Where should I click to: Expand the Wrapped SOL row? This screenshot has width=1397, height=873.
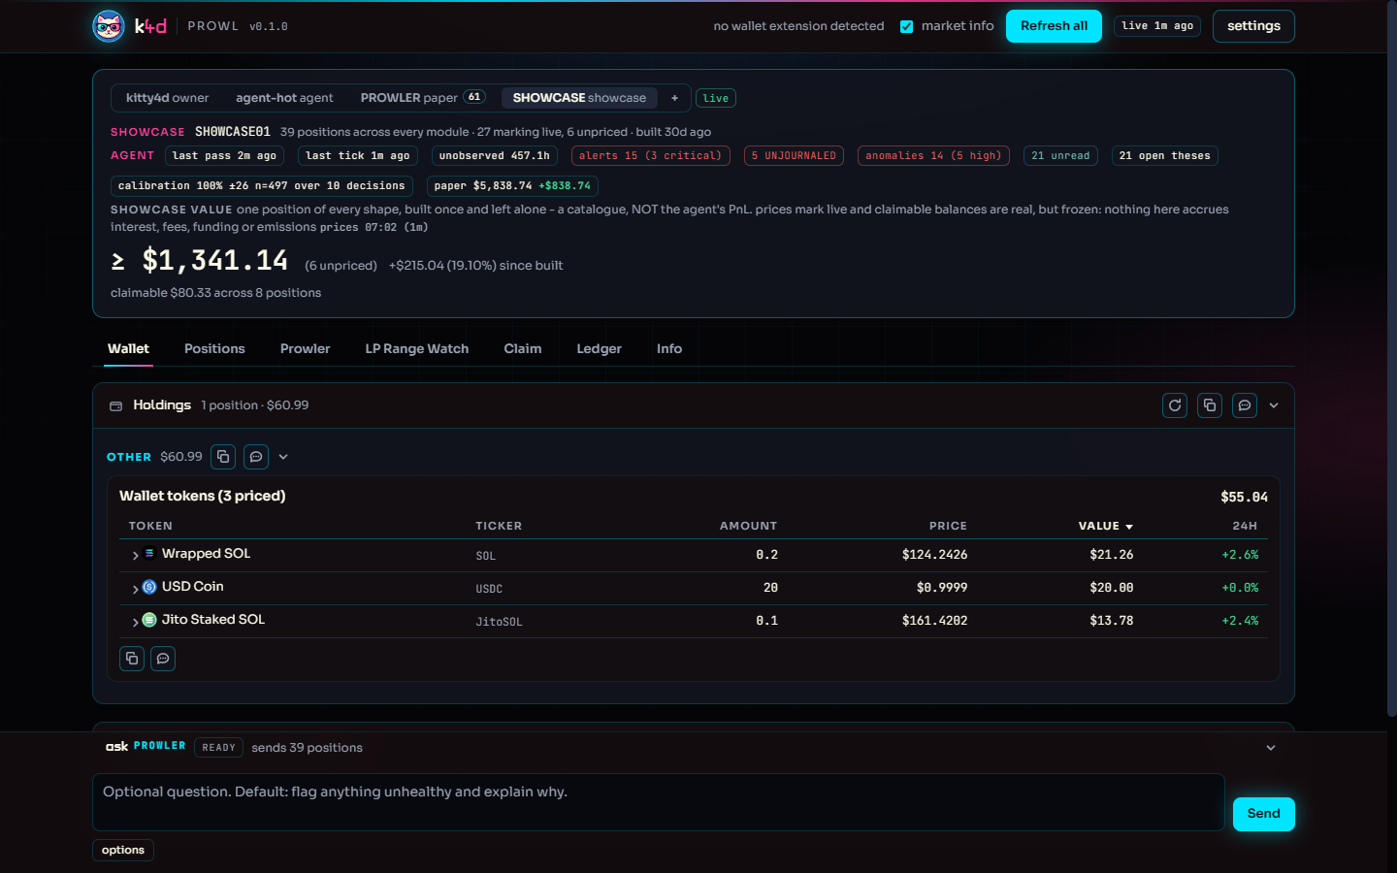tap(135, 556)
